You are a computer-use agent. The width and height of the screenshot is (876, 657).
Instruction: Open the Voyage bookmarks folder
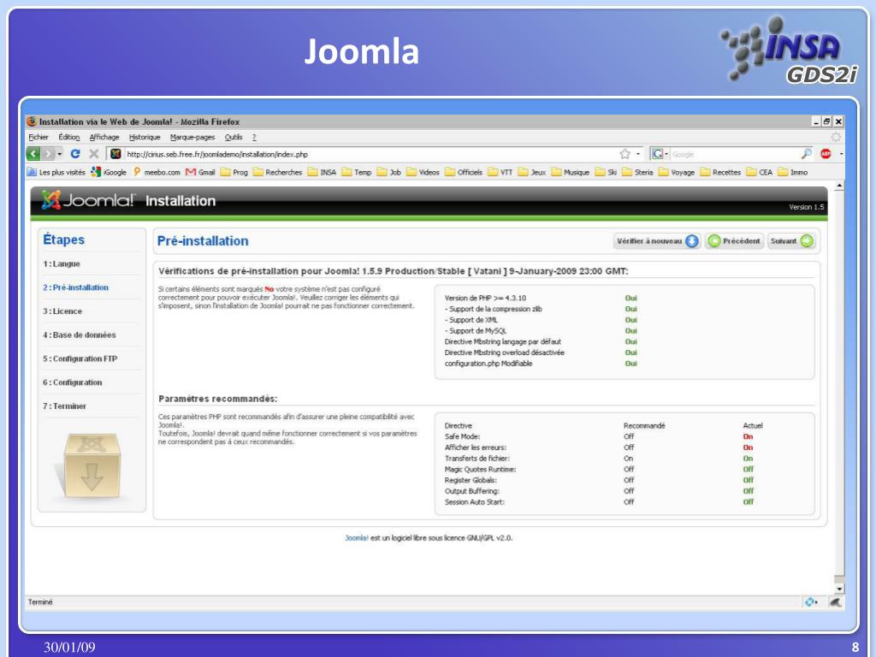pyautogui.click(x=678, y=172)
